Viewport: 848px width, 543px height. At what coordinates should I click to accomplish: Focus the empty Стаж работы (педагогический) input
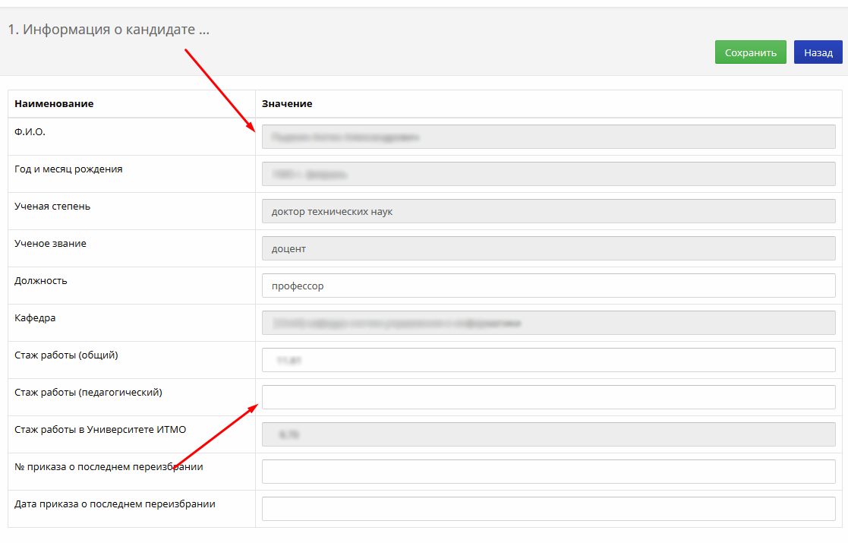click(548, 397)
